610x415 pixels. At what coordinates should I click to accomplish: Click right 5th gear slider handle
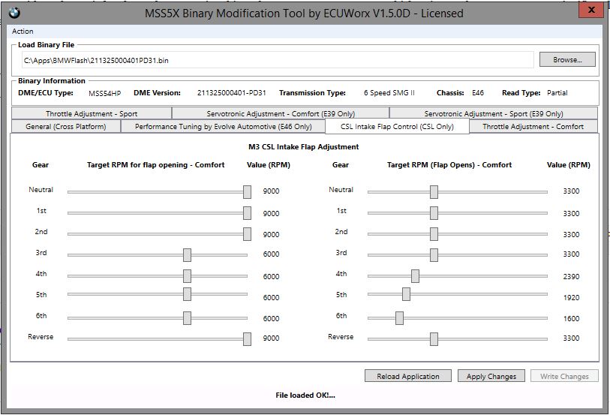click(x=406, y=293)
